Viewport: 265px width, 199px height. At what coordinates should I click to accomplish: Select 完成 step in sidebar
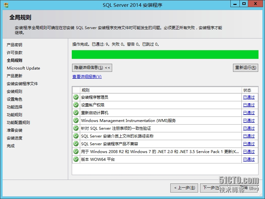tap(11, 146)
